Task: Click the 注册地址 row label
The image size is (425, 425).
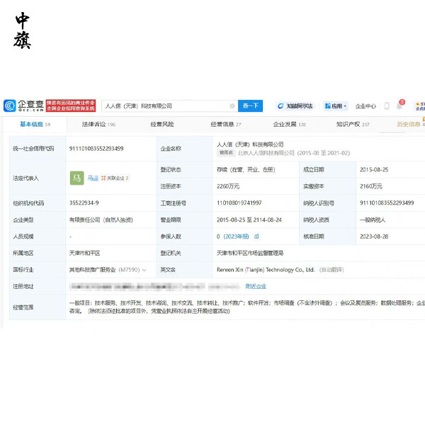Action: [23, 286]
